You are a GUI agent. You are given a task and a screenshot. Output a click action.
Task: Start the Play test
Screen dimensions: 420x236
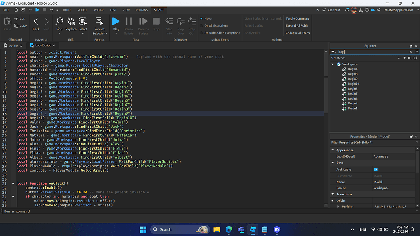(116, 24)
